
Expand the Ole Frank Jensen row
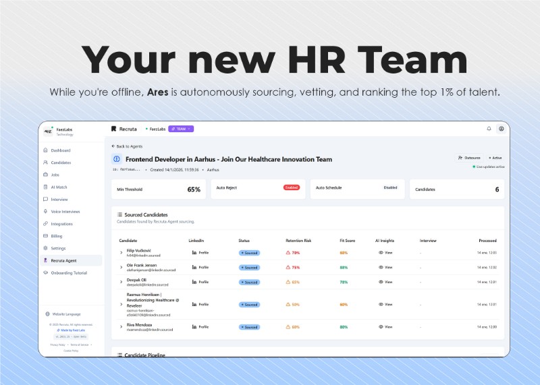122,267
